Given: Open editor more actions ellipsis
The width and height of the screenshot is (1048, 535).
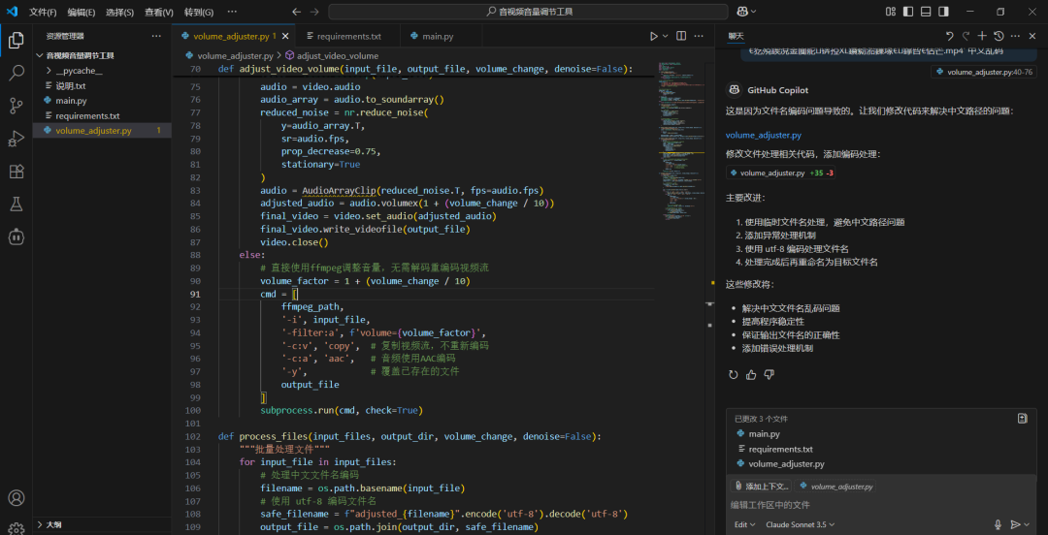Looking at the screenshot, I should [x=699, y=36].
